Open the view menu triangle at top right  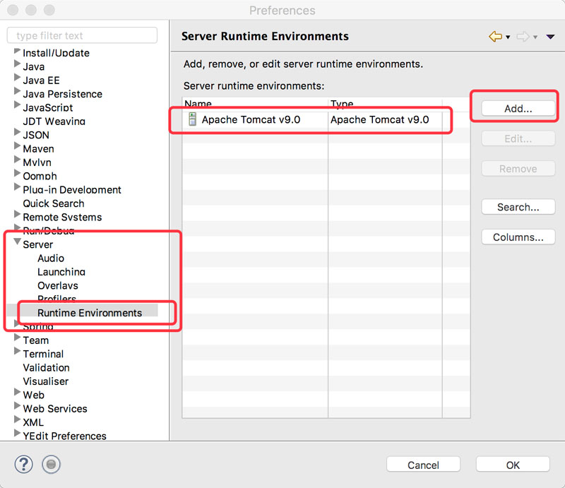pos(550,35)
